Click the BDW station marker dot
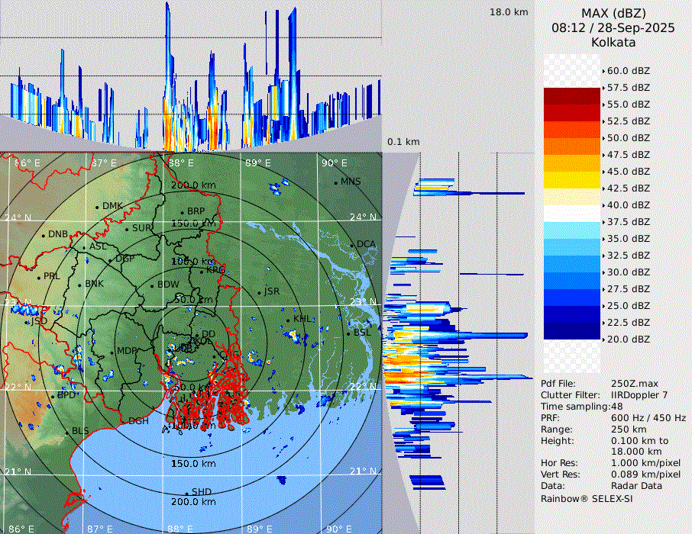Screen dimensions: 692x534 point(152,285)
